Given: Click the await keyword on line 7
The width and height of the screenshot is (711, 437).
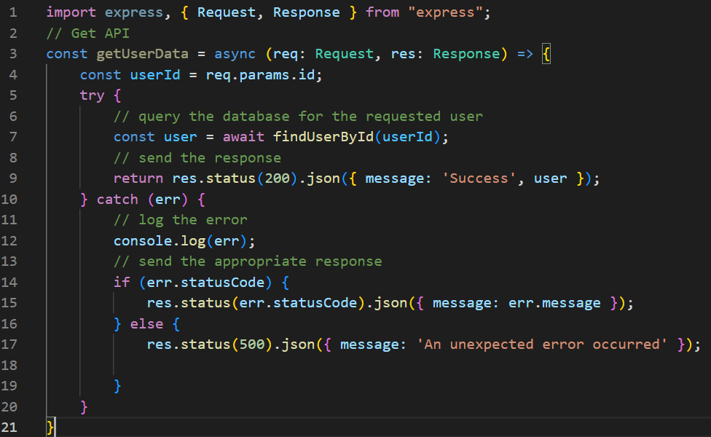Looking at the screenshot, I should (x=244, y=137).
